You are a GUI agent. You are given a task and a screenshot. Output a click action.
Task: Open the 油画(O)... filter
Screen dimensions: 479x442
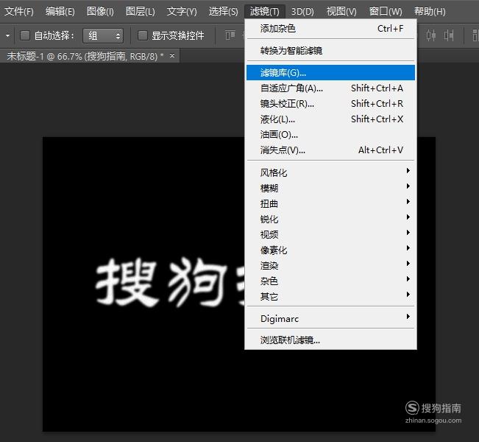(x=331, y=135)
